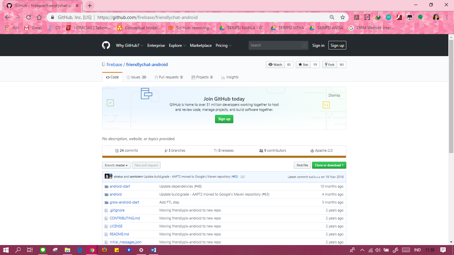Expand the Pricing menu
Screen dimensions: 454x255
tap(223, 45)
